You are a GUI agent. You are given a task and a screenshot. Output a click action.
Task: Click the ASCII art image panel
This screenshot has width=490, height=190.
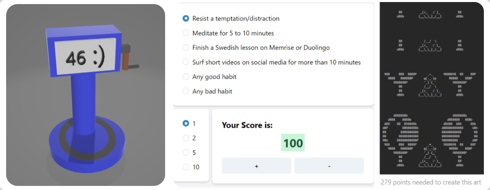[x=432, y=88]
